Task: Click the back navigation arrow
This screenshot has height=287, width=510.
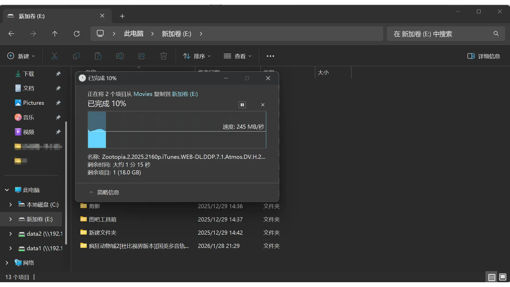Action: tap(11, 34)
